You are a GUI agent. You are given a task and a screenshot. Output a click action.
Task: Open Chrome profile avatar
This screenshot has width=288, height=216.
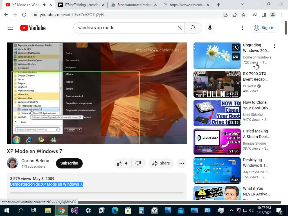coord(273,15)
